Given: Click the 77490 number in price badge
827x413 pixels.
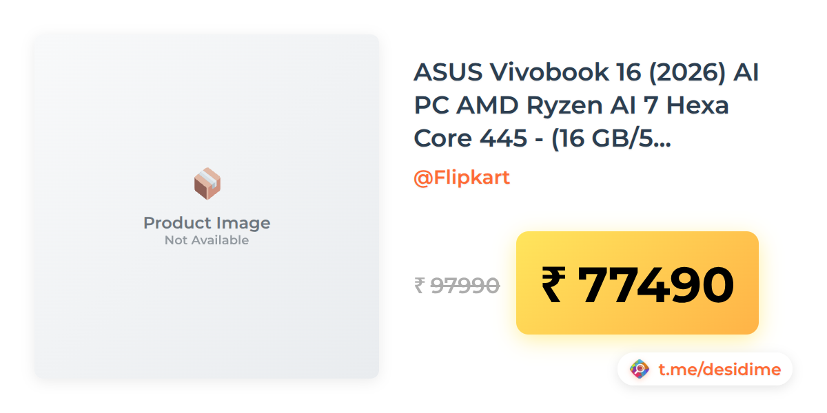Looking at the screenshot, I should (655, 284).
